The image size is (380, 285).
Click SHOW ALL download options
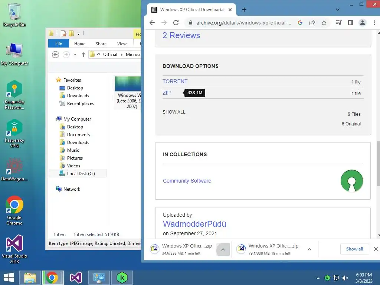click(x=174, y=112)
